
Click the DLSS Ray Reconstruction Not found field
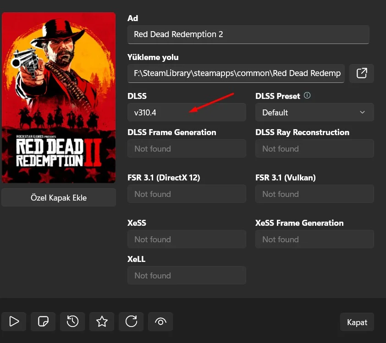[x=314, y=148]
